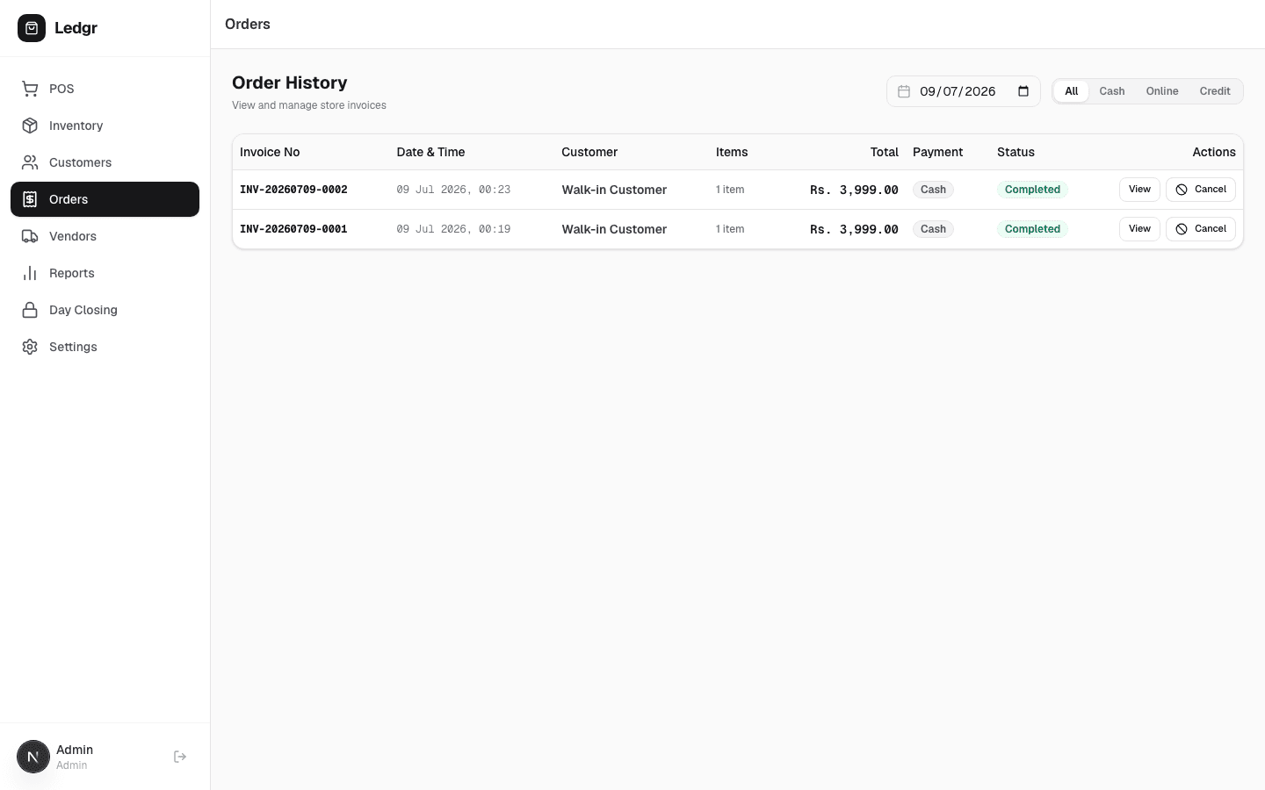Click the Admin avatar circle

[33, 757]
